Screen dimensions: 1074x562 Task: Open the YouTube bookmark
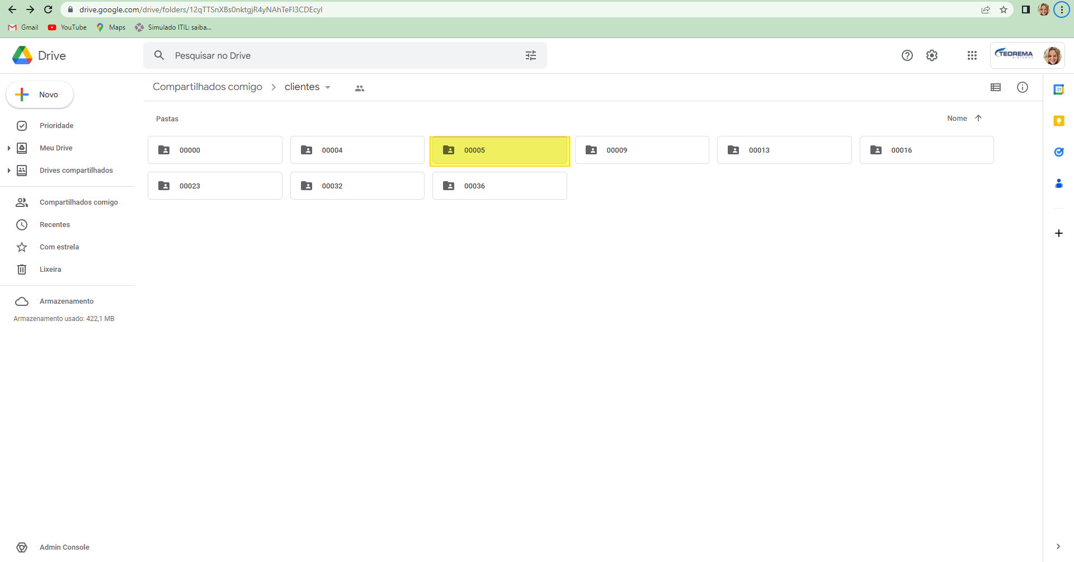click(x=68, y=27)
